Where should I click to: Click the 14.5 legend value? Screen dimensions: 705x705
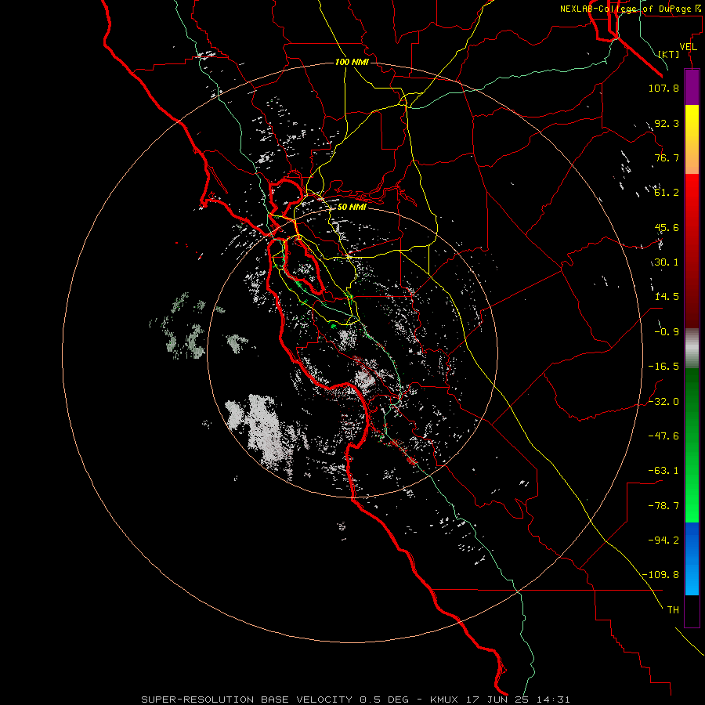[x=667, y=297]
